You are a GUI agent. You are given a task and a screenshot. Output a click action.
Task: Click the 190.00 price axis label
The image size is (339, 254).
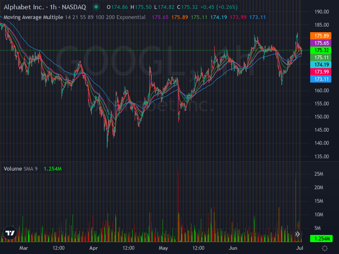tap(322, 12)
